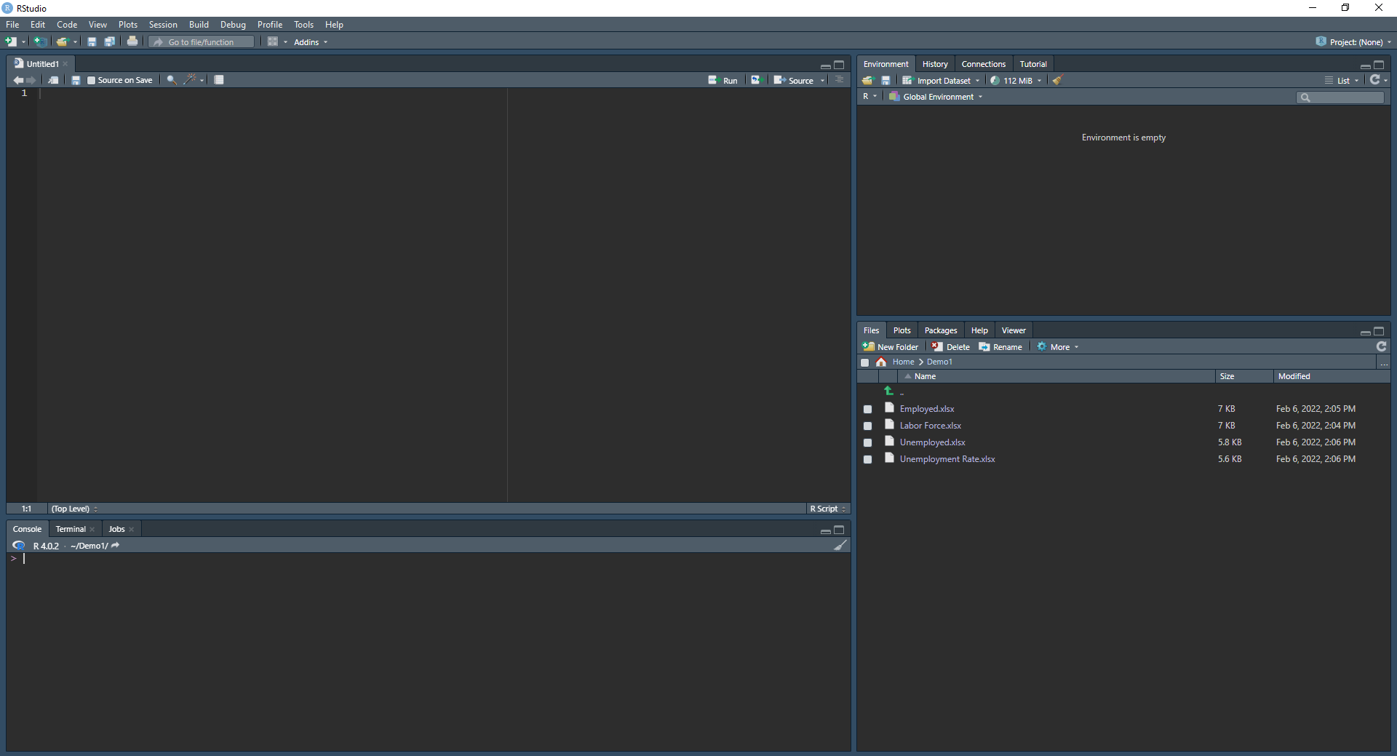
Task: Expand the recent files dropdown arrow
Action: (75, 42)
